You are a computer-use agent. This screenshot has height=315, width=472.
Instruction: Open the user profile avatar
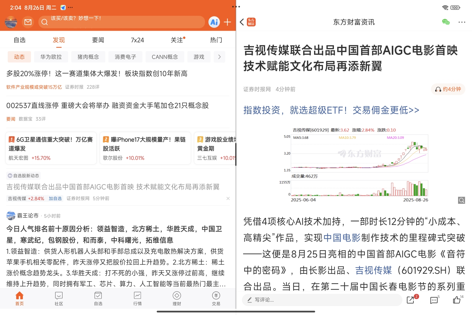11,22
